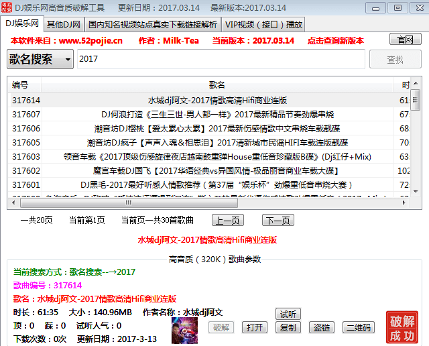
Task: Sort the list by the 编号 column header
Action: click(20, 85)
